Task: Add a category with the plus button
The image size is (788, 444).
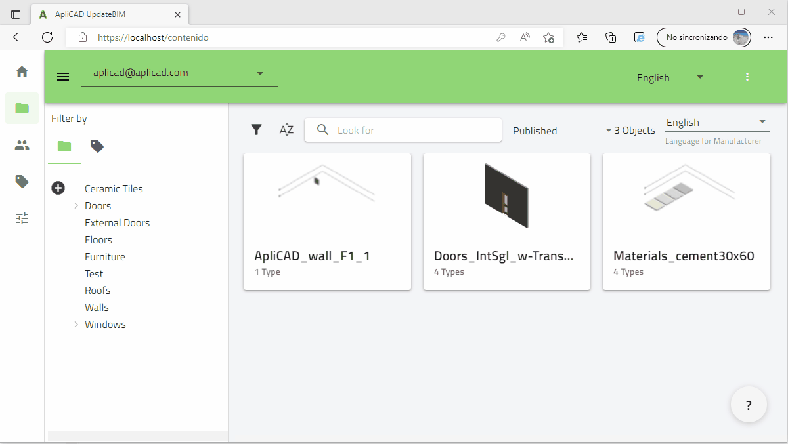Action: click(58, 188)
